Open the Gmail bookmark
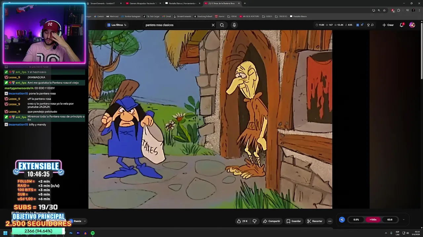The height and width of the screenshot is (237, 423). (x=167, y=16)
